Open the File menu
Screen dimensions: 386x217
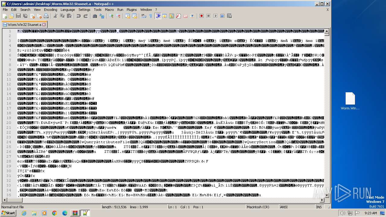[x=5, y=10]
